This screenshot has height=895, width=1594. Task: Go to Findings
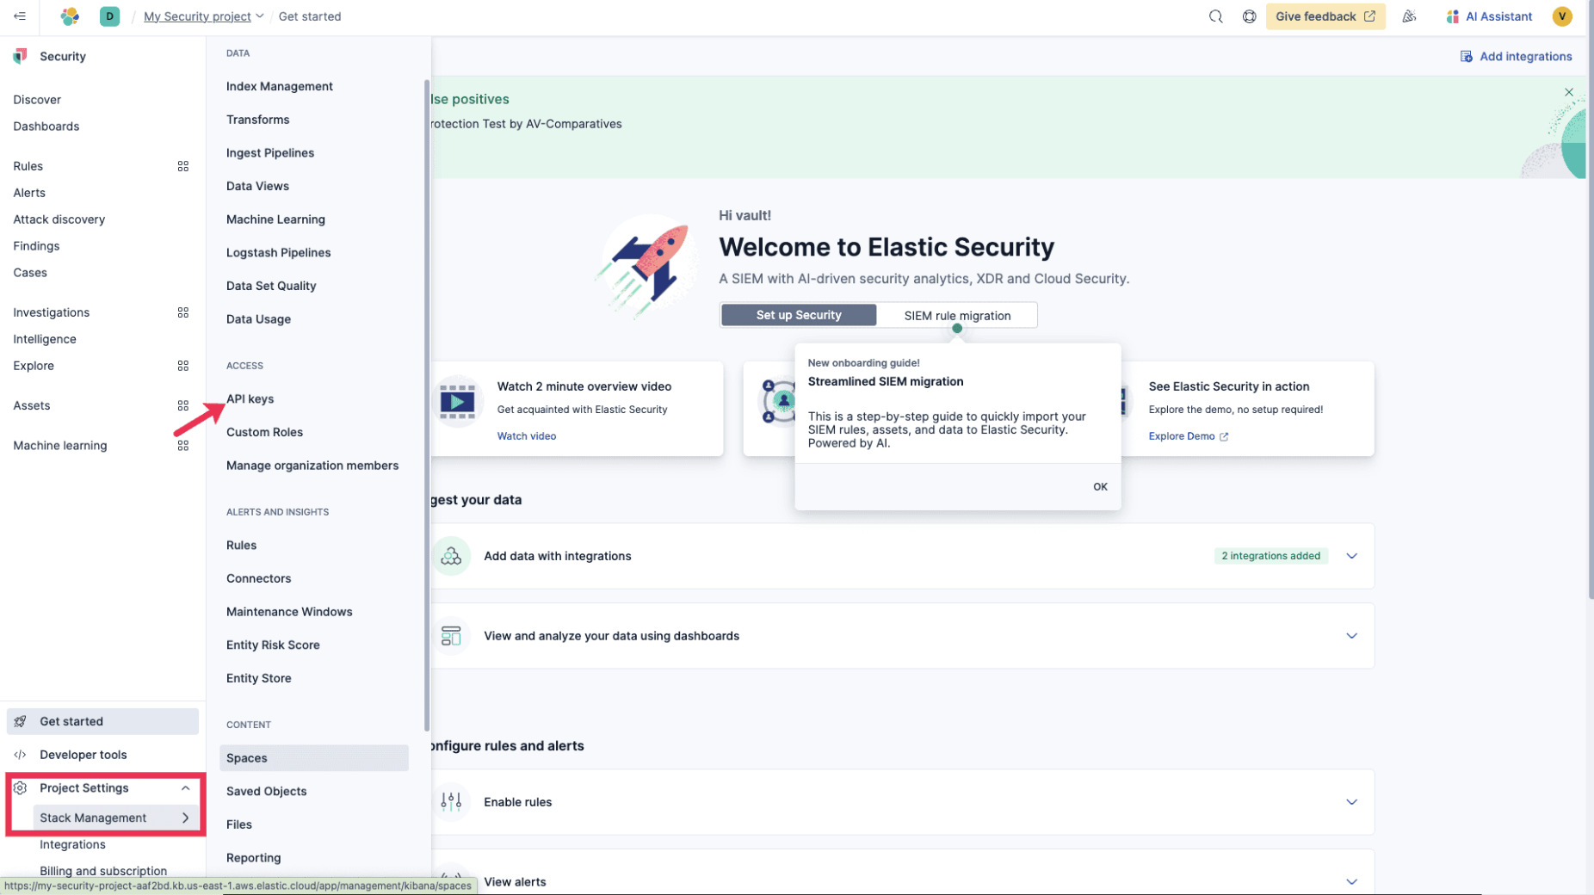click(x=36, y=246)
